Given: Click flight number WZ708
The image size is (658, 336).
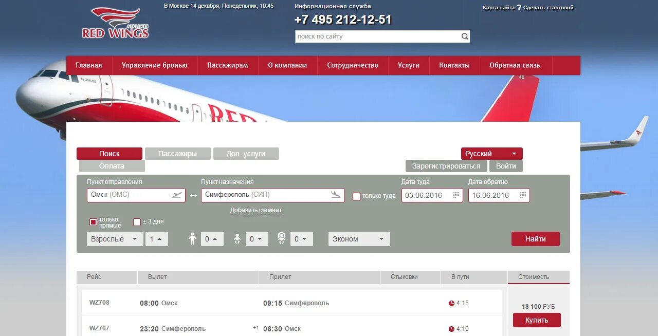Looking at the screenshot, I should click(99, 303).
